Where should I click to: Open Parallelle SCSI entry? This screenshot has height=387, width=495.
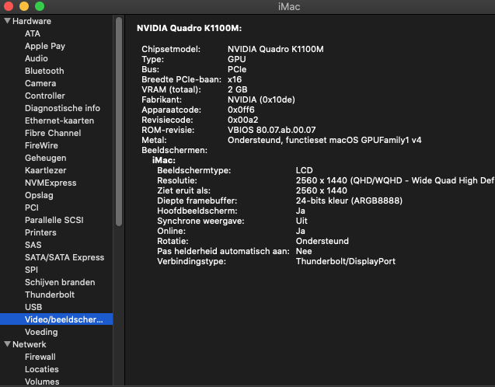pos(54,220)
